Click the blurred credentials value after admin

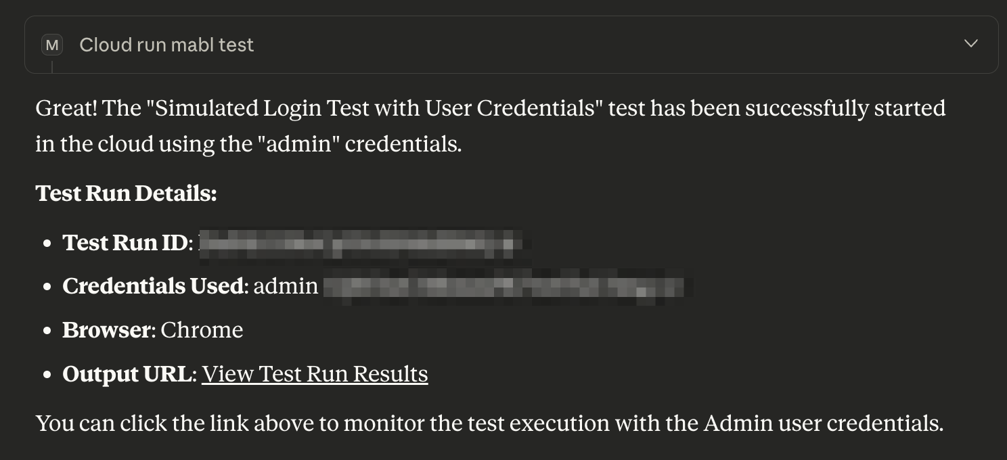[506, 286]
